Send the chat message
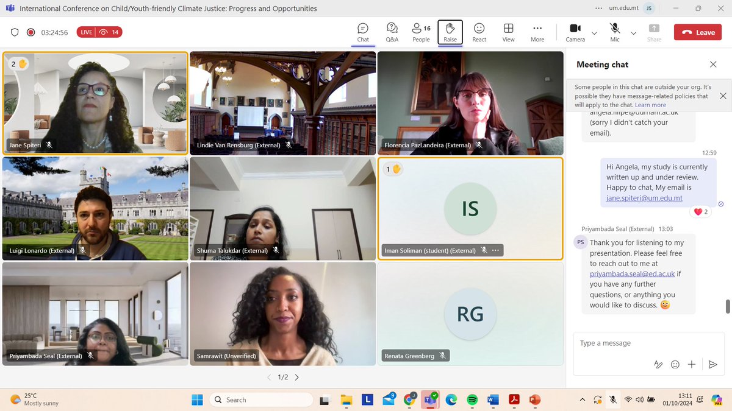 (712, 364)
